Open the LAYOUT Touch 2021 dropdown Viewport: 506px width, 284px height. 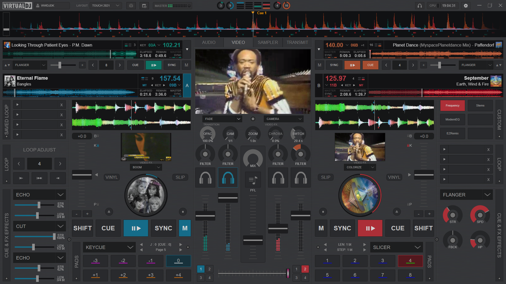[106, 6]
